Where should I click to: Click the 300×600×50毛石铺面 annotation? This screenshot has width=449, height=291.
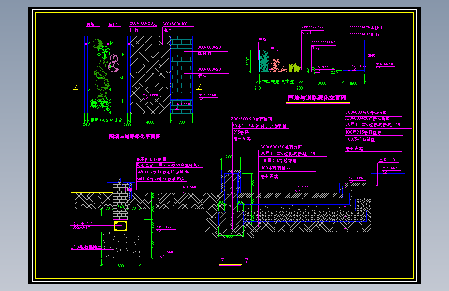(281, 147)
